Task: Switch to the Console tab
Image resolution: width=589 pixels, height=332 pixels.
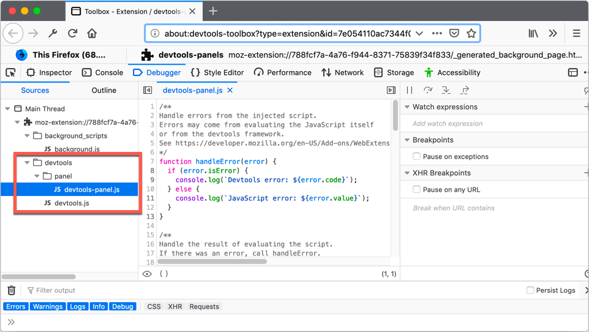Action: [102, 72]
